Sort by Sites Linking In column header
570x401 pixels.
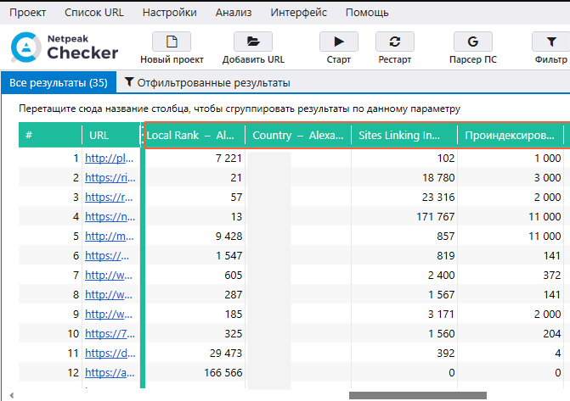coord(399,135)
